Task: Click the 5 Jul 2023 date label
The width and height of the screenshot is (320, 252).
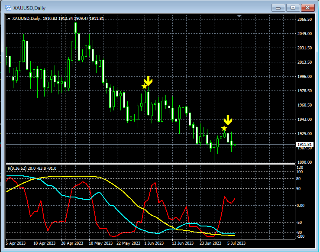Action: [236, 243]
